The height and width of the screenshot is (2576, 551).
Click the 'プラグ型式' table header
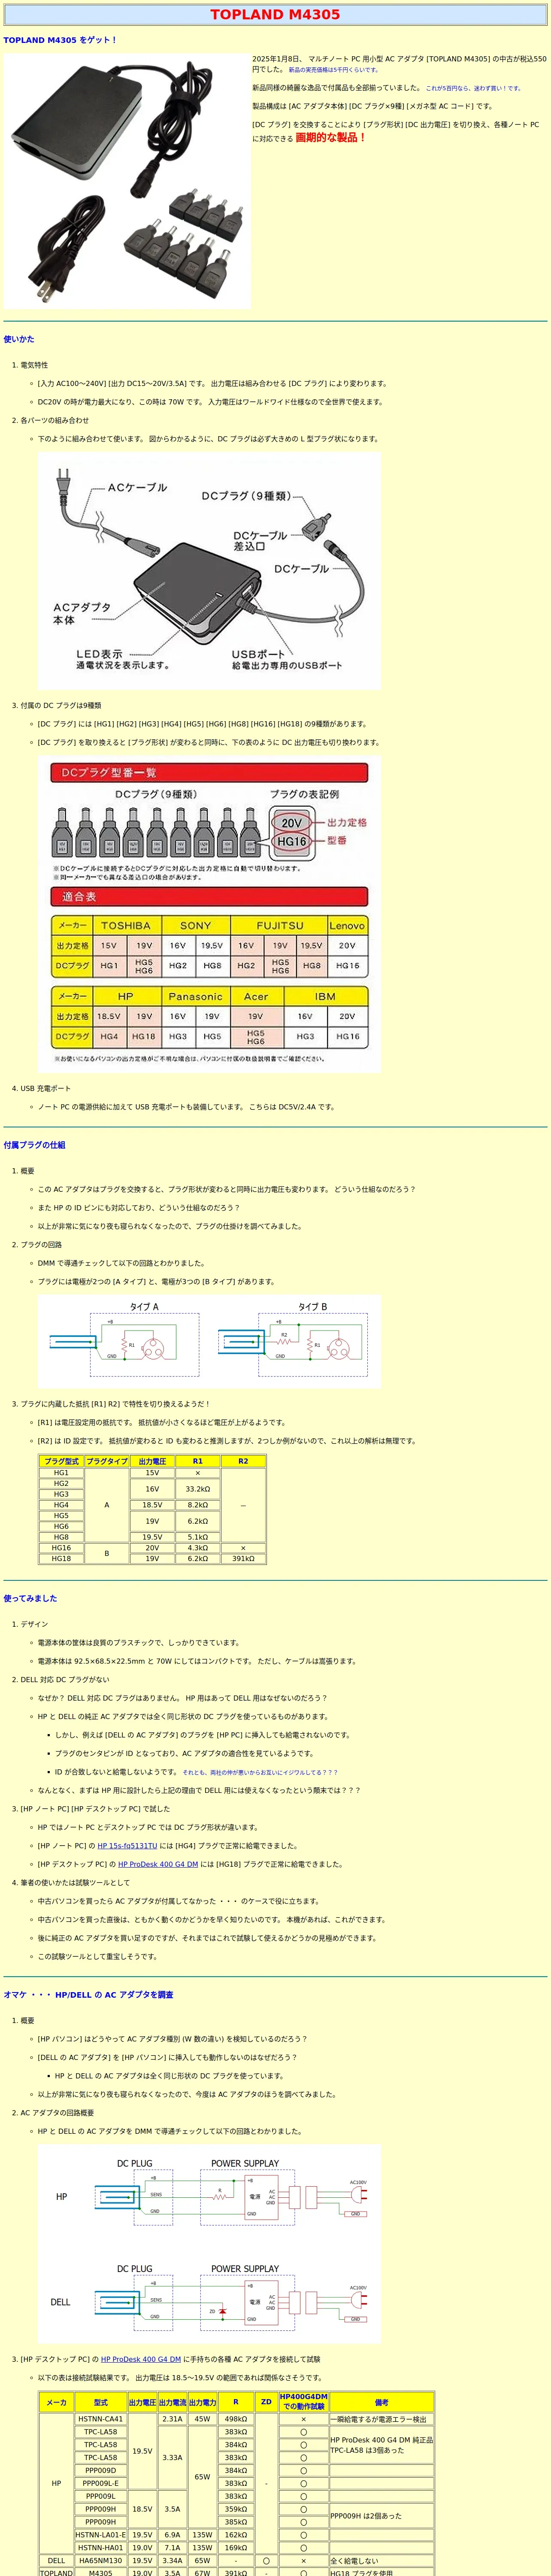[61, 1461]
